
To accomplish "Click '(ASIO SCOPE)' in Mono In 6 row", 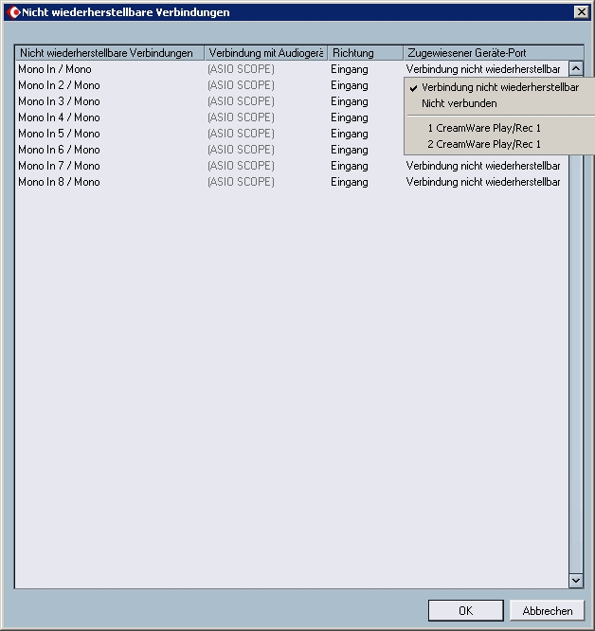I will 241,150.
